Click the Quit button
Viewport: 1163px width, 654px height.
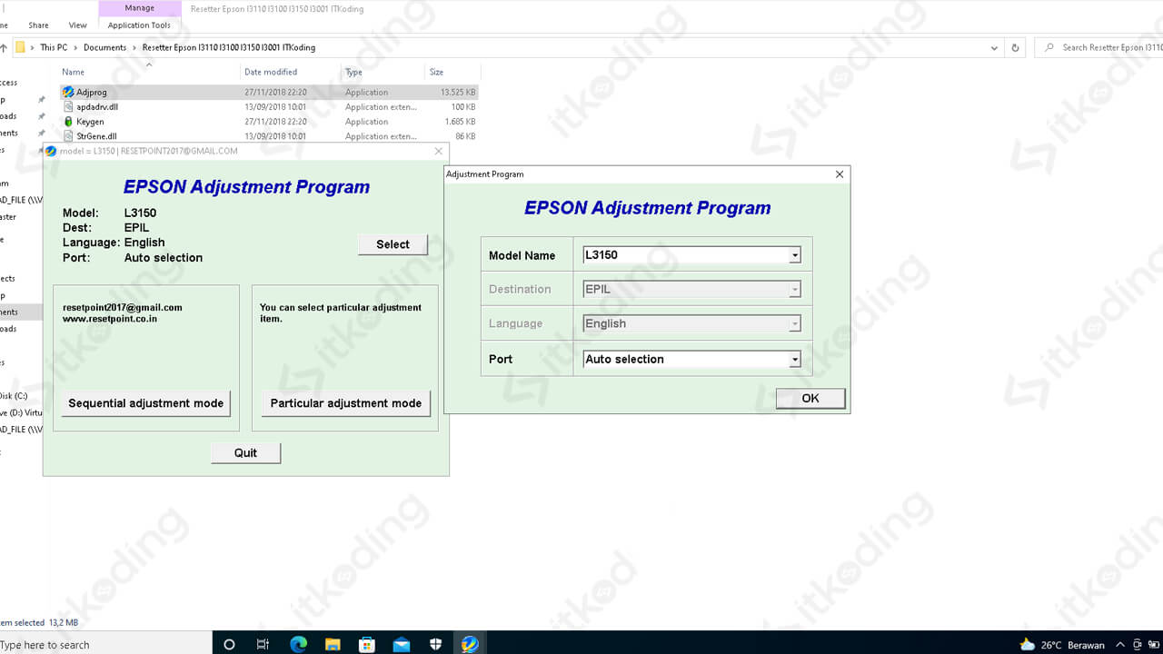(245, 452)
